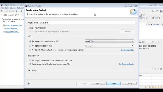The width and height of the screenshot is (163, 92).
Task: Select Use default JRE 'jre1.8.0_261' option
Action: click(x=30, y=50)
